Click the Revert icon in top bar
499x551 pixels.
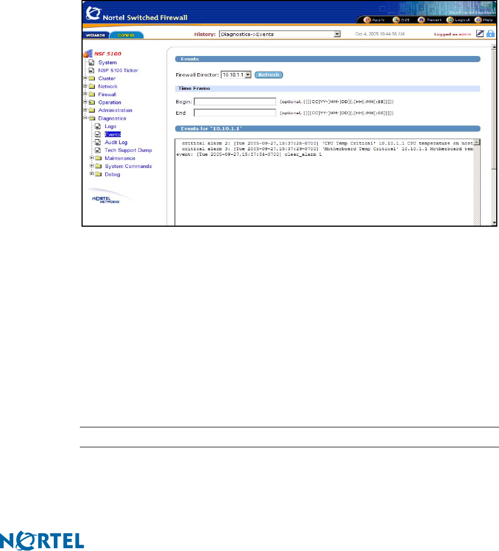(421, 20)
